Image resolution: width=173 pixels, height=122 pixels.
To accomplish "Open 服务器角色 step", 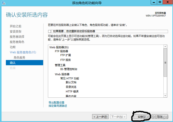I will [x=17, y=42].
